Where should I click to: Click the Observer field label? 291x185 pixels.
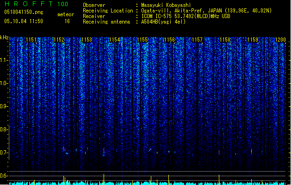tap(94, 5)
